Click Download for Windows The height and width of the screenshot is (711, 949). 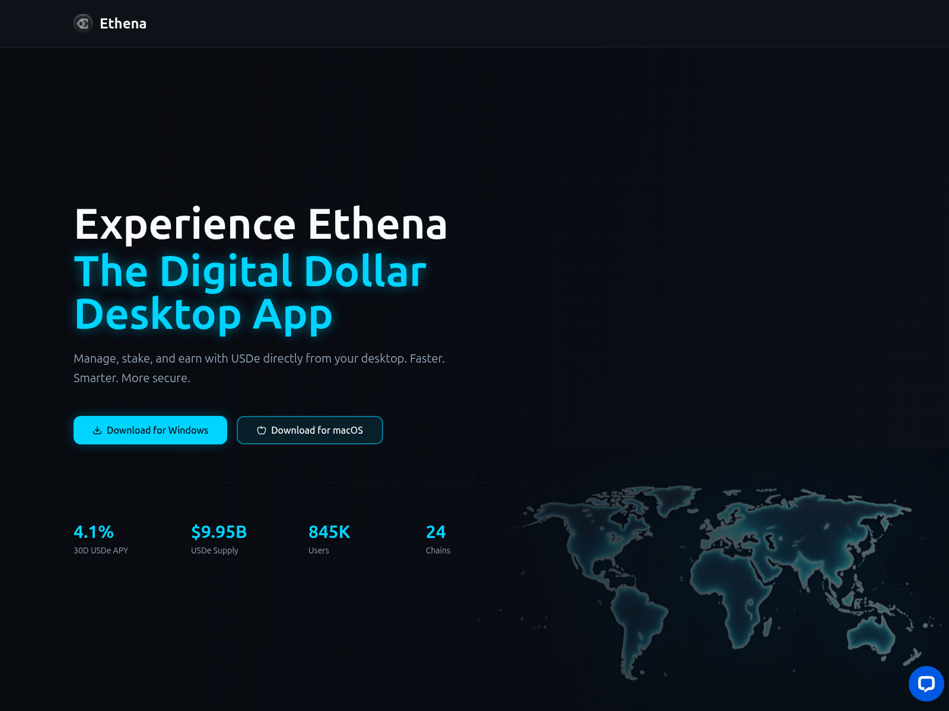(150, 430)
